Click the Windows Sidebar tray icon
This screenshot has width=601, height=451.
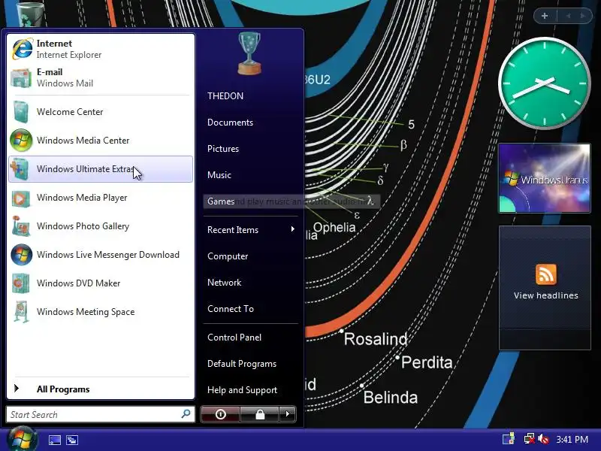click(509, 439)
